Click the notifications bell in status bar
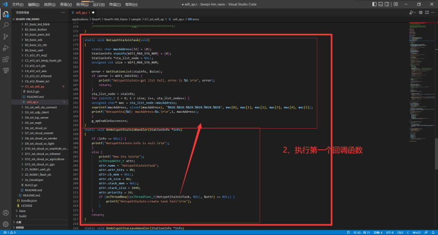Screen dimensions: 438x235 433,232
